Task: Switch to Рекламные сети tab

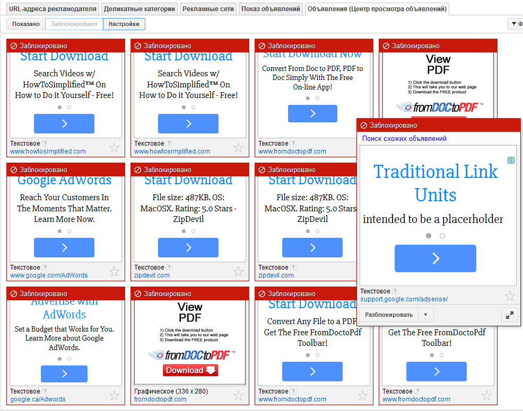Action: tap(208, 9)
